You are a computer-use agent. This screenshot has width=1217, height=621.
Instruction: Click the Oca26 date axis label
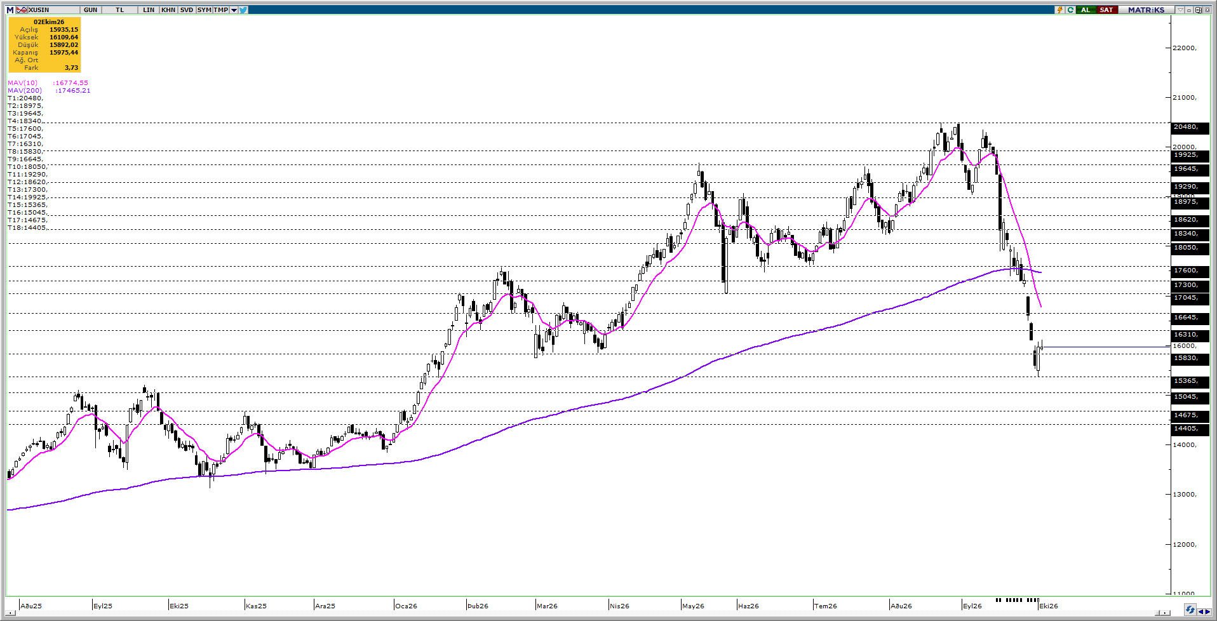(407, 606)
